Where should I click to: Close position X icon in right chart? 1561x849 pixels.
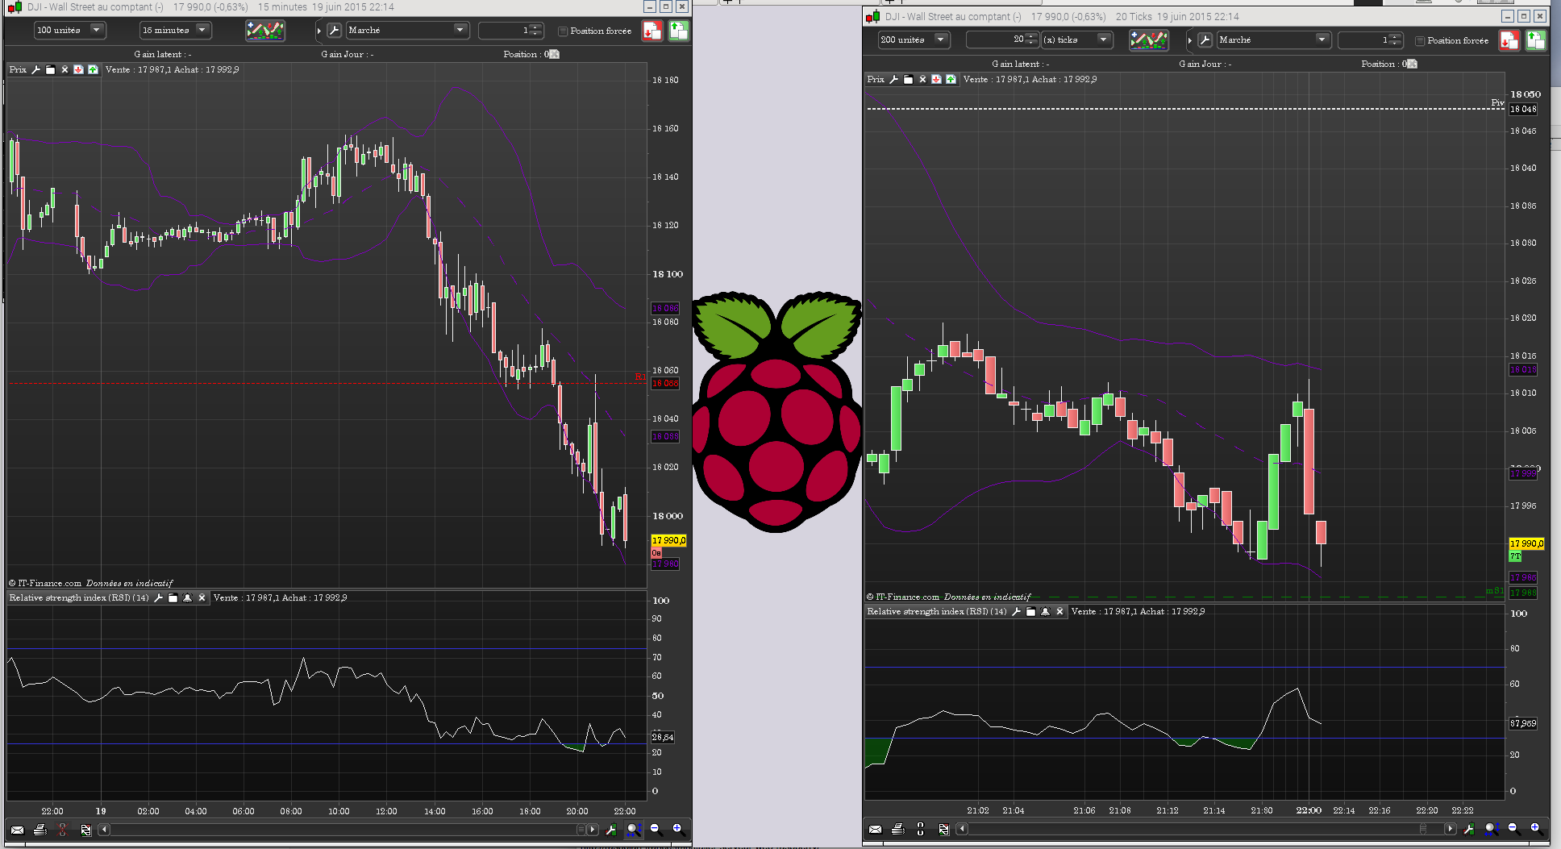pyautogui.click(x=1412, y=64)
